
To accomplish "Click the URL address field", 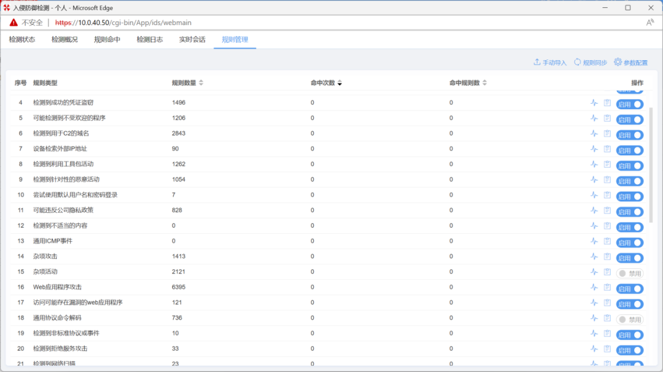I will 123,23.
